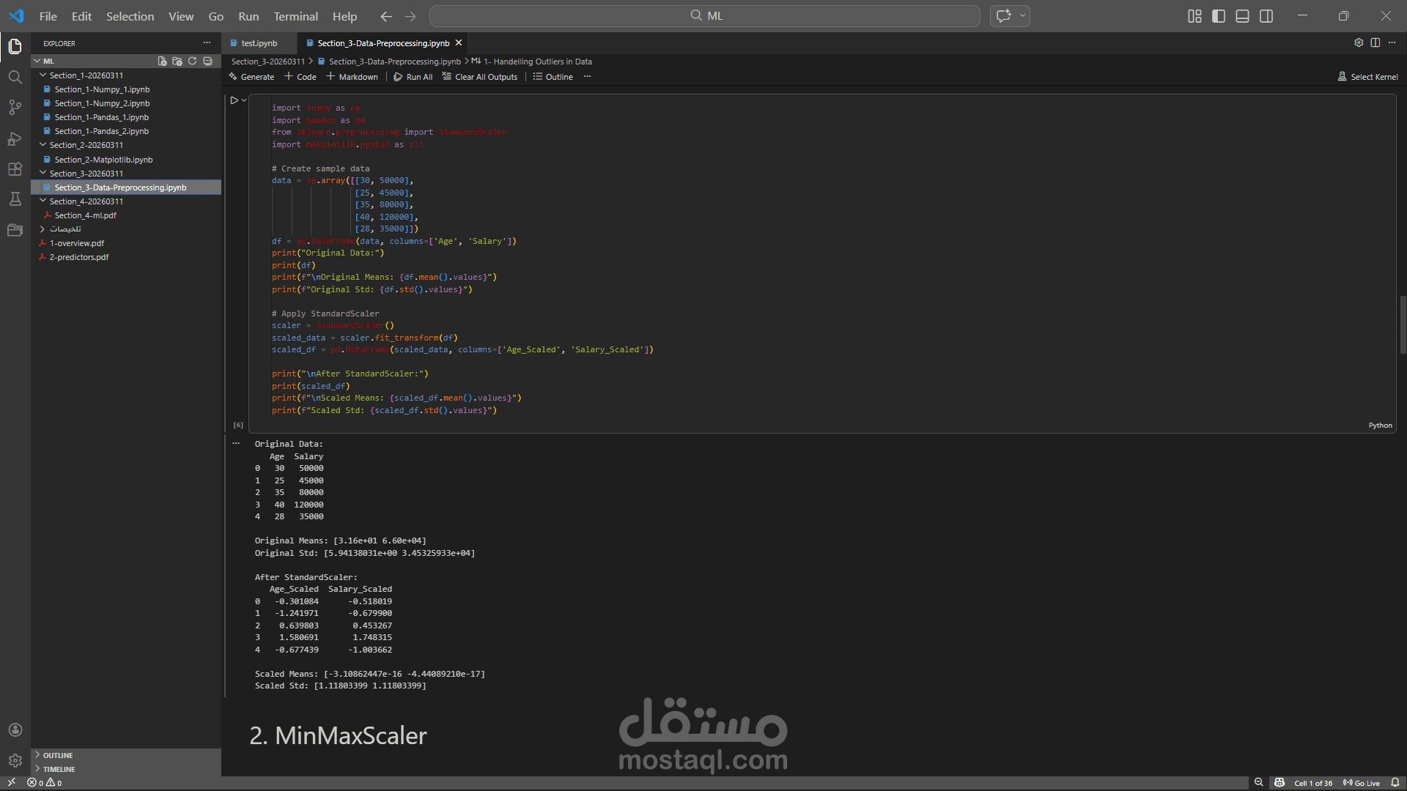This screenshot has height=791, width=1407.
Task: Toggle the secondary side bar layout
Action: pyautogui.click(x=1266, y=16)
